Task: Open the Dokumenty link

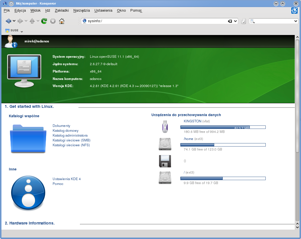Action: point(61,126)
